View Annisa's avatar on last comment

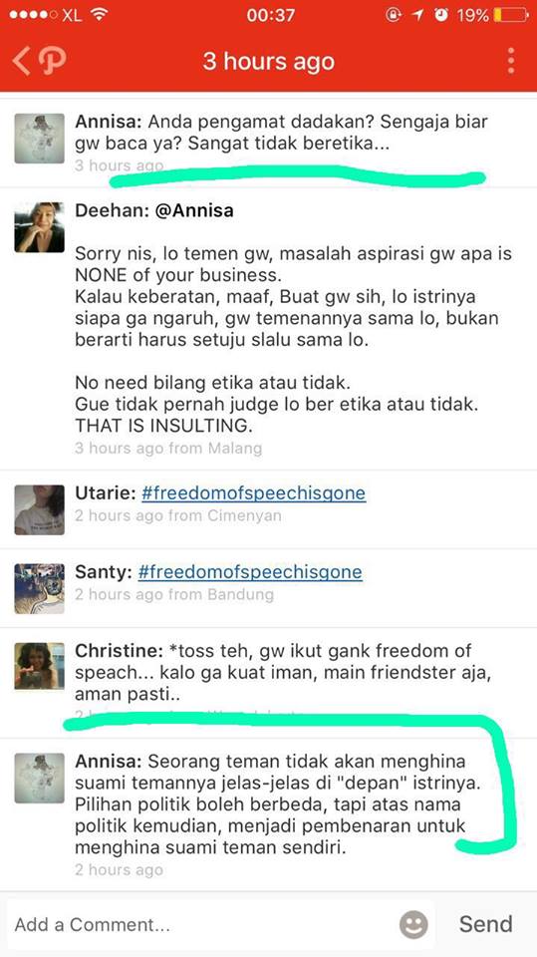click(x=39, y=779)
